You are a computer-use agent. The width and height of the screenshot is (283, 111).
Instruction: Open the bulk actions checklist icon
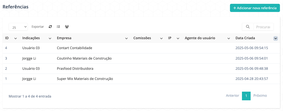tap(58, 27)
